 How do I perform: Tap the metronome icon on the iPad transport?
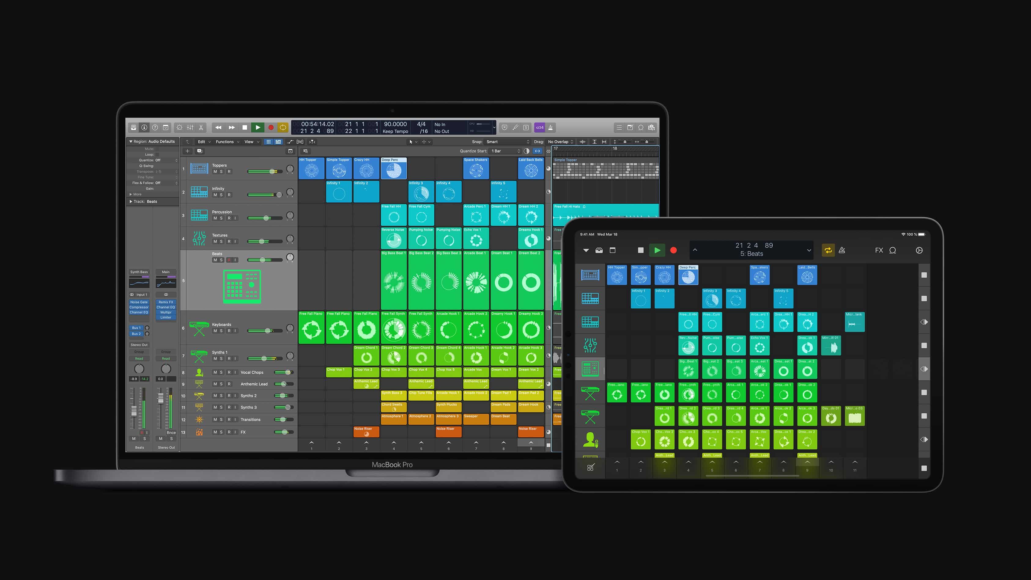[842, 250]
